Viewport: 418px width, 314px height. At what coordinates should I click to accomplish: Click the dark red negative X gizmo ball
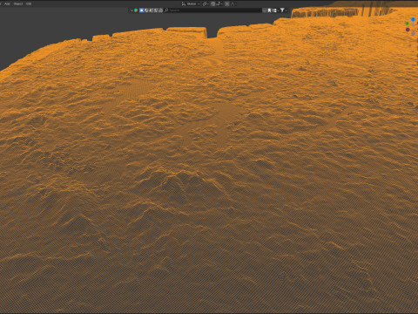pos(408,30)
